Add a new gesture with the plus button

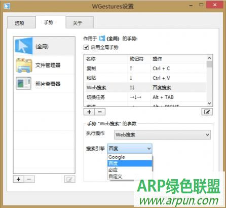click(x=89, y=112)
